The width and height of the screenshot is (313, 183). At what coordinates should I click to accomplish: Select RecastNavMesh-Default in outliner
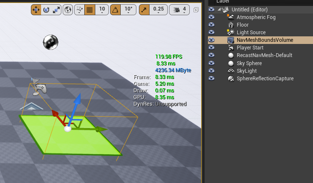coord(264,55)
